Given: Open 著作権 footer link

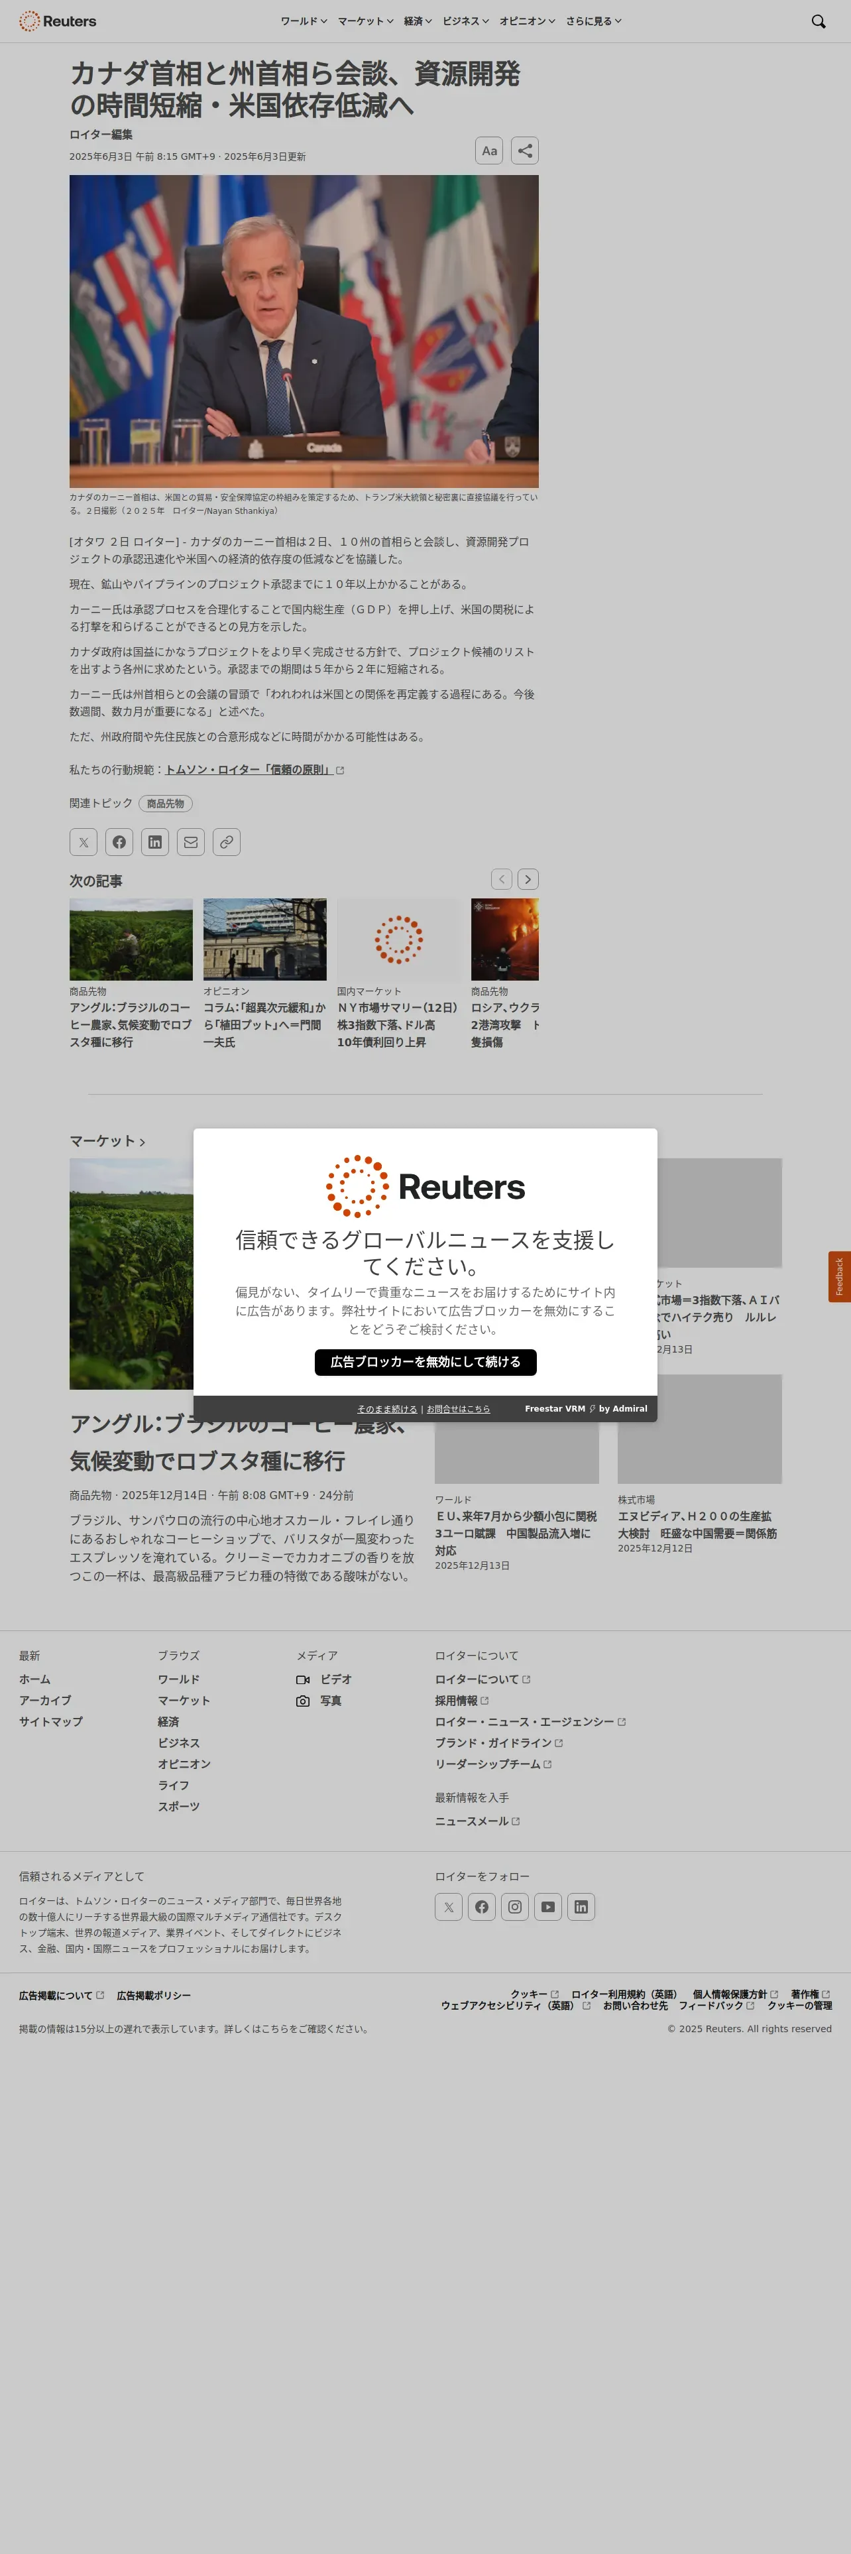Looking at the screenshot, I should coord(811,1994).
